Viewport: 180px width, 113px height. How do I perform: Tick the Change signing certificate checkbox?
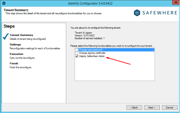[x=77, y=53]
